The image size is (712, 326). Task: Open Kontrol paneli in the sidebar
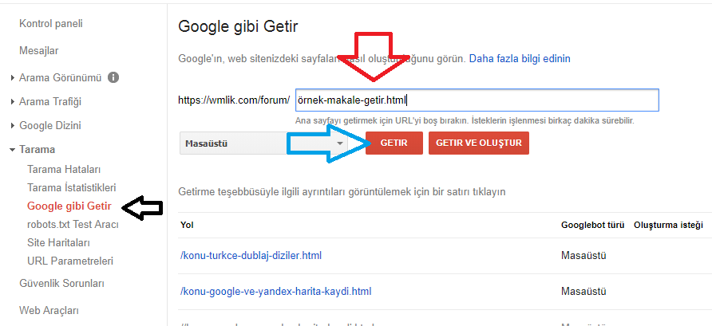(x=50, y=24)
